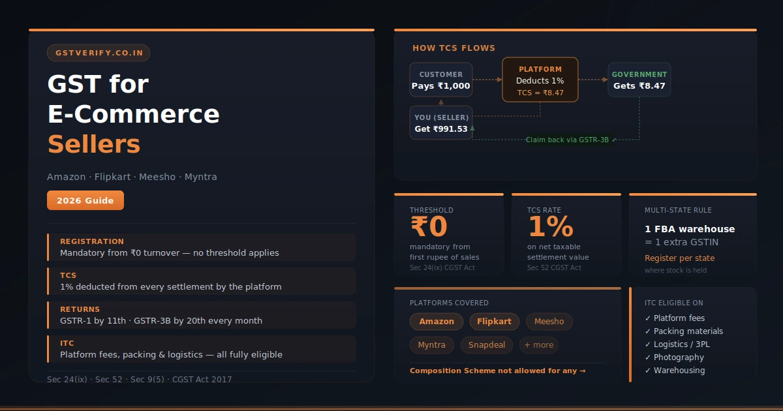Image resolution: width=783 pixels, height=411 pixels.
Task: Click the Platform Deducts 1% box
Action: coord(540,80)
